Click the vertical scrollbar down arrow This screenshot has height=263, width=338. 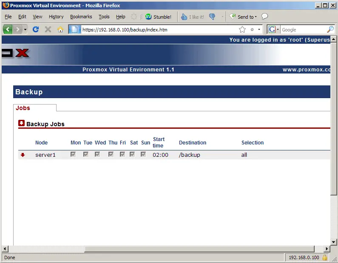pos(333,242)
